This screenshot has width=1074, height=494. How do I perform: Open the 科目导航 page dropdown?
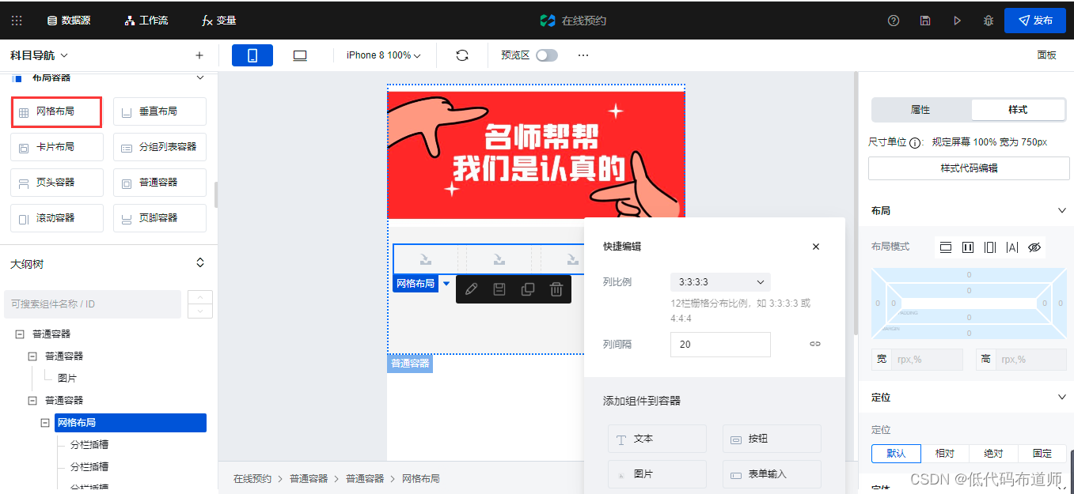point(39,55)
